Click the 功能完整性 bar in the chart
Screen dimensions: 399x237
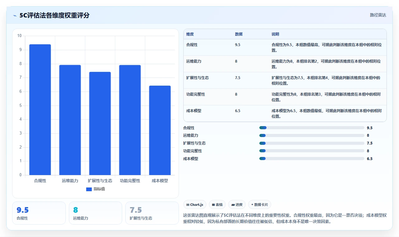[x=130, y=120]
